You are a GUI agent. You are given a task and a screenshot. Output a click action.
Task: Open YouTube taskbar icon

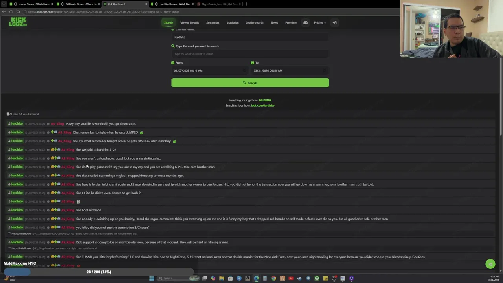click(x=291, y=278)
